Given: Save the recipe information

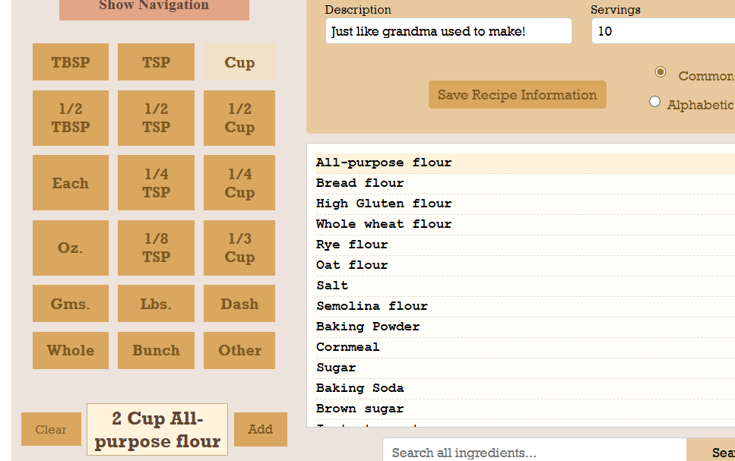Looking at the screenshot, I should coord(517,94).
